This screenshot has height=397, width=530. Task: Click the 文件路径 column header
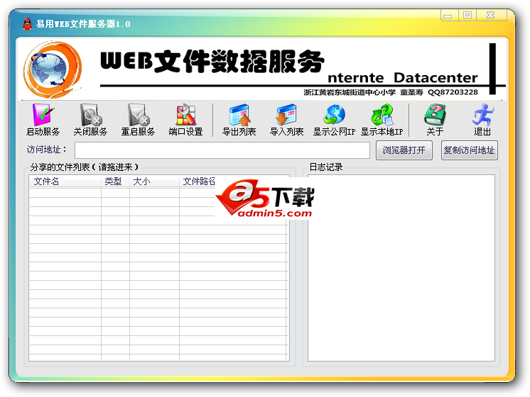[x=199, y=181]
